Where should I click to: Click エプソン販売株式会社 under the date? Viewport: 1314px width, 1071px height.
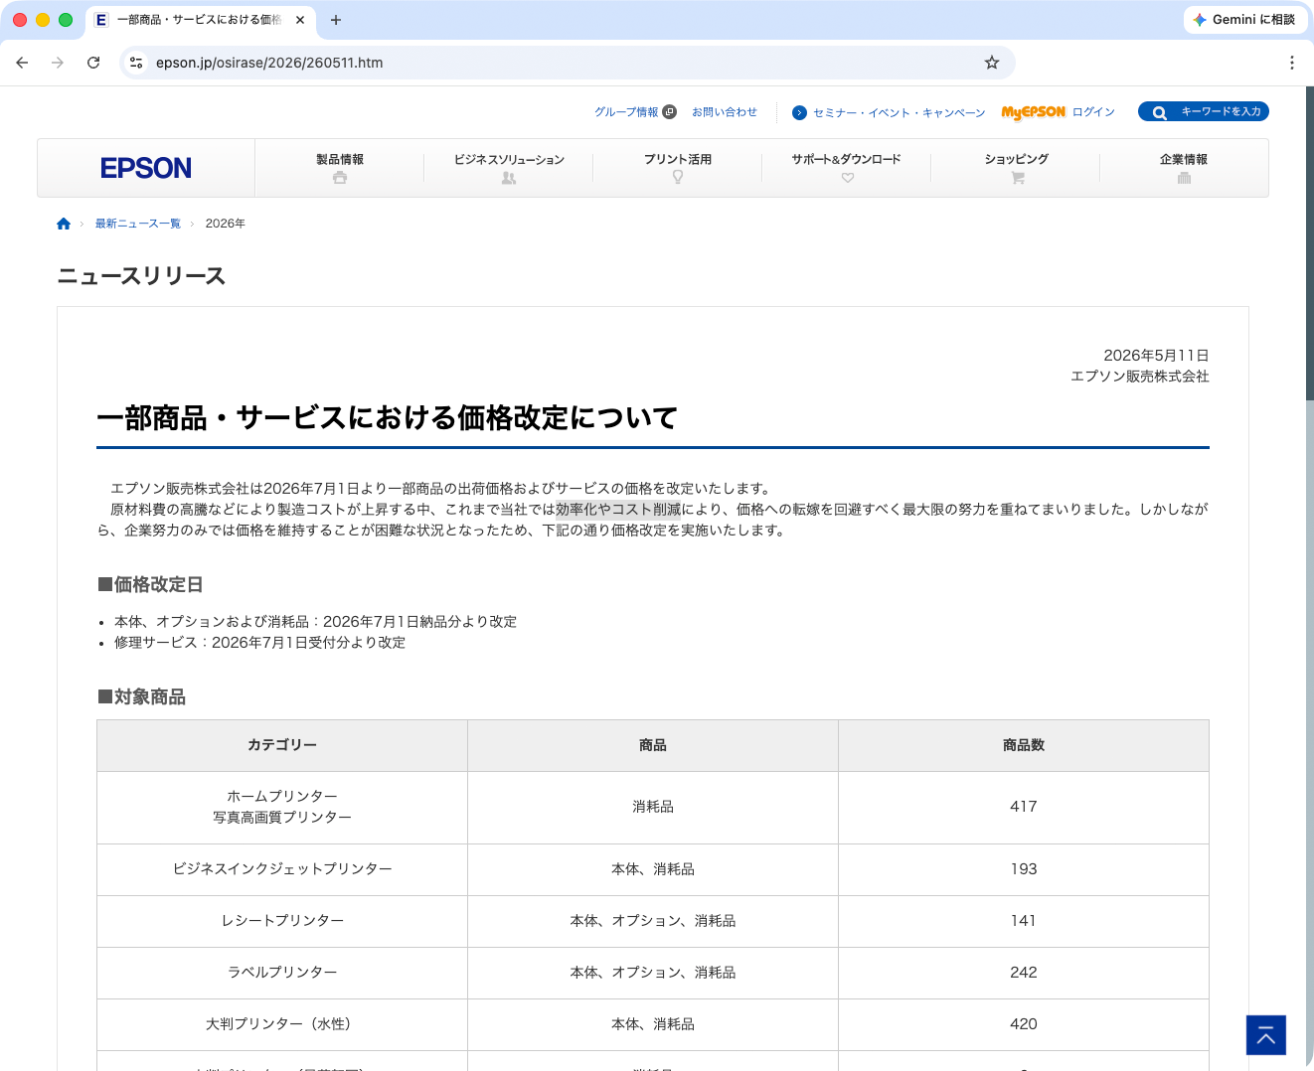(x=1140, y=376)
